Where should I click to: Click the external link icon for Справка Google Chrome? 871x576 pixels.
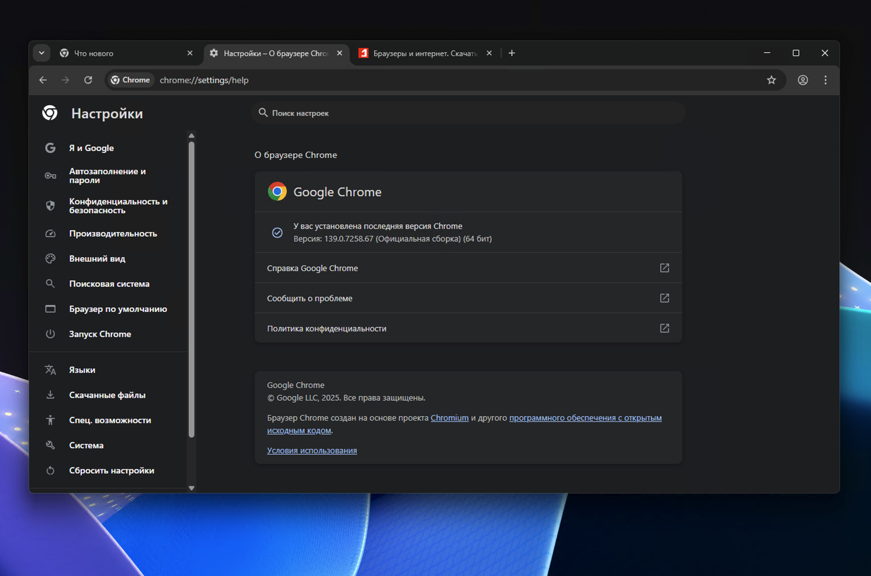pos(664,268)
